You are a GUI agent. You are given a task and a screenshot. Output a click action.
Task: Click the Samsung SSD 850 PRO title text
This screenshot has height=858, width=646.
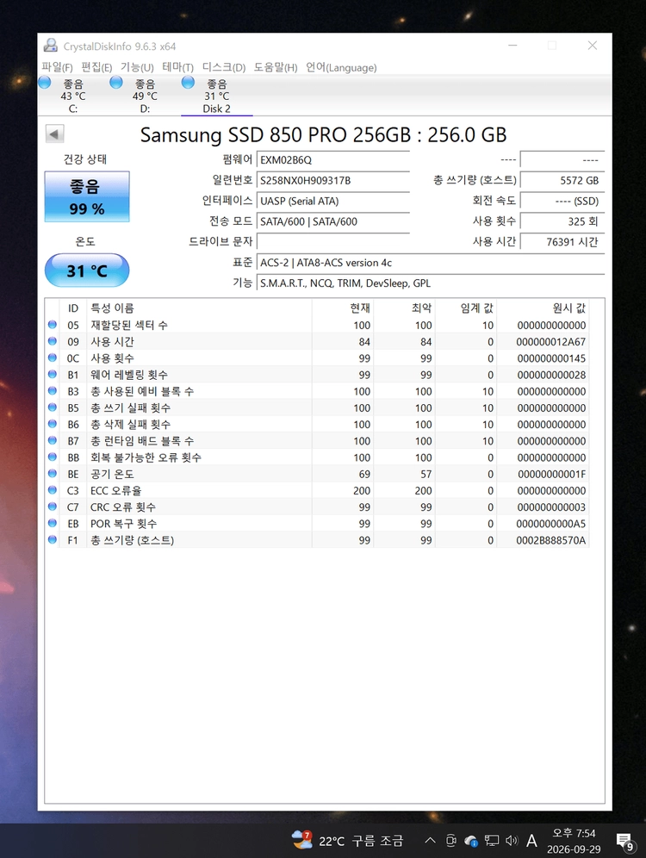pos(323,134)
